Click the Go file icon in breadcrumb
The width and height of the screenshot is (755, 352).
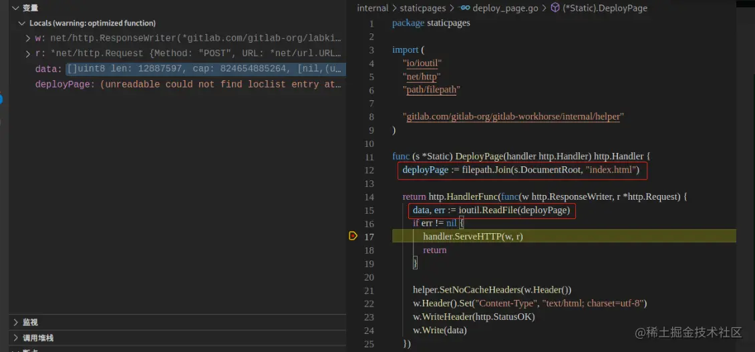(464, 8)
